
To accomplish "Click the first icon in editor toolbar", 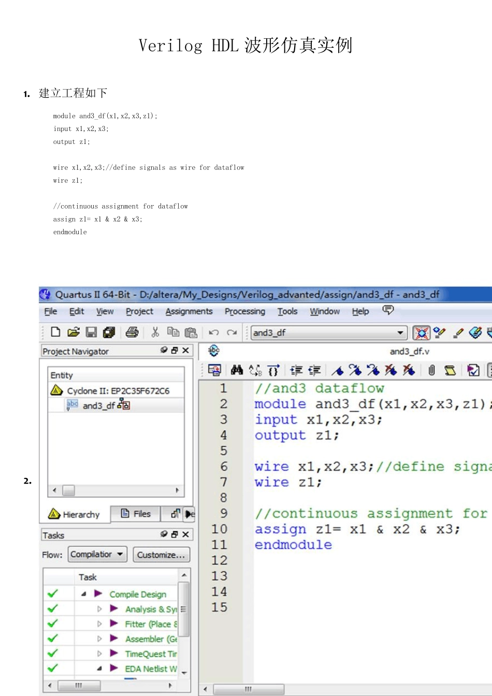I will (x=214, y=370).
